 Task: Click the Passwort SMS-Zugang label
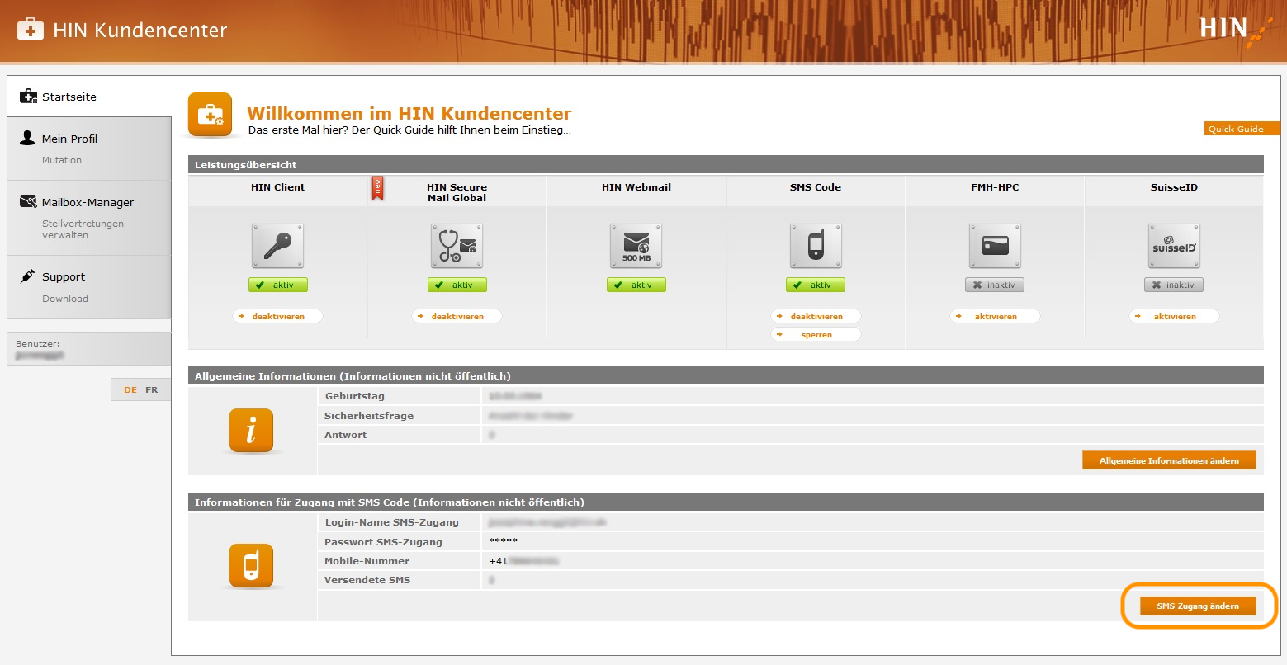[383, 542]
